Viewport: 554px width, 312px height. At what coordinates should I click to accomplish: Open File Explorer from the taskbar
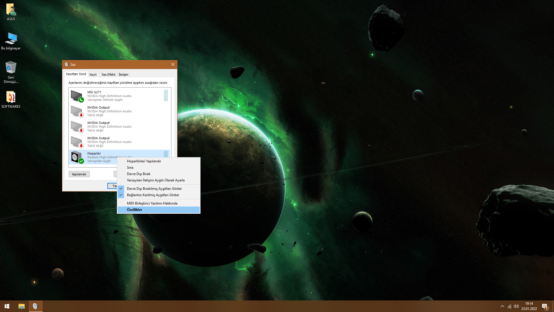[21, 306]
